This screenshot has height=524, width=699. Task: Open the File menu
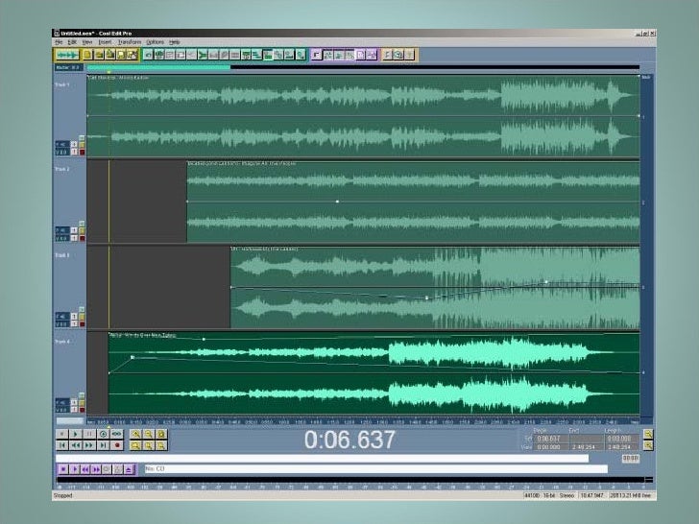tap(59, 42)
